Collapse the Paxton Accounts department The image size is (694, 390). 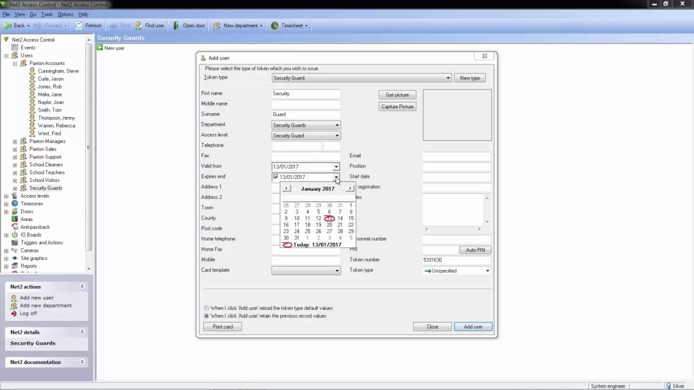coord(15,63)
